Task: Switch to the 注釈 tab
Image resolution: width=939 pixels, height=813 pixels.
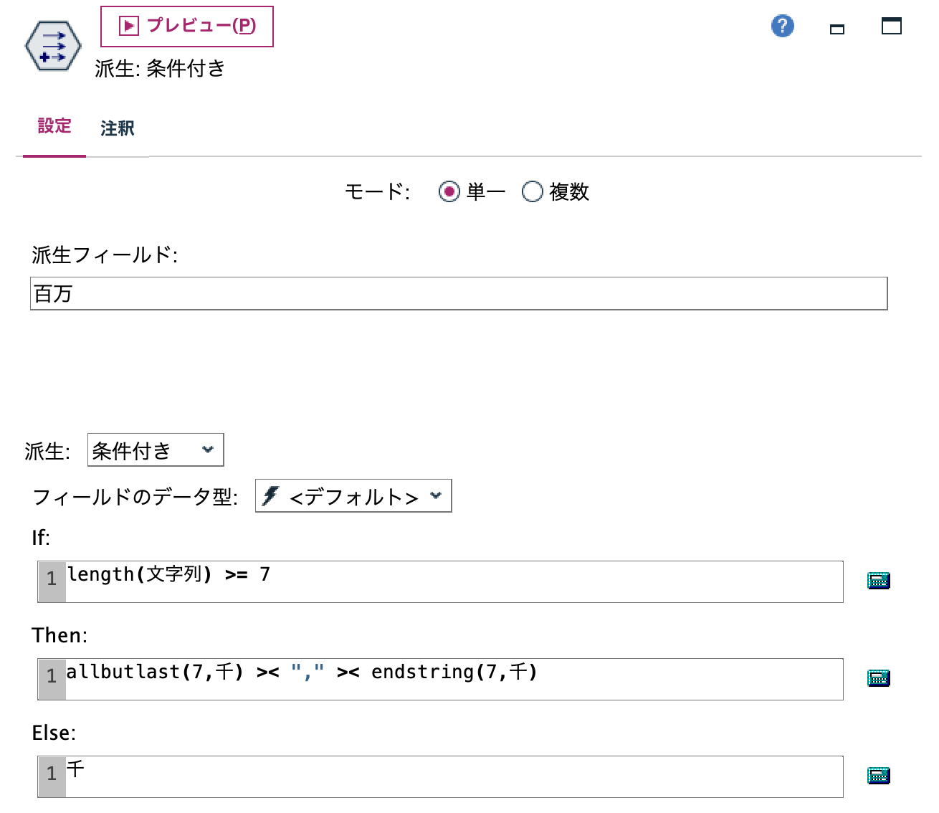Action: (118, 128)
